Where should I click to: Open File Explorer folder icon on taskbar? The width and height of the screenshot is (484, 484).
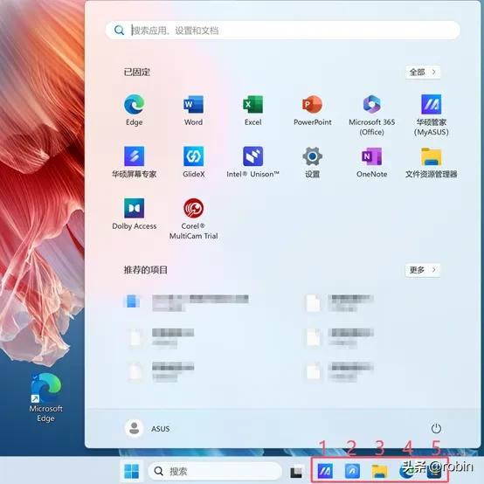[379, 472]
